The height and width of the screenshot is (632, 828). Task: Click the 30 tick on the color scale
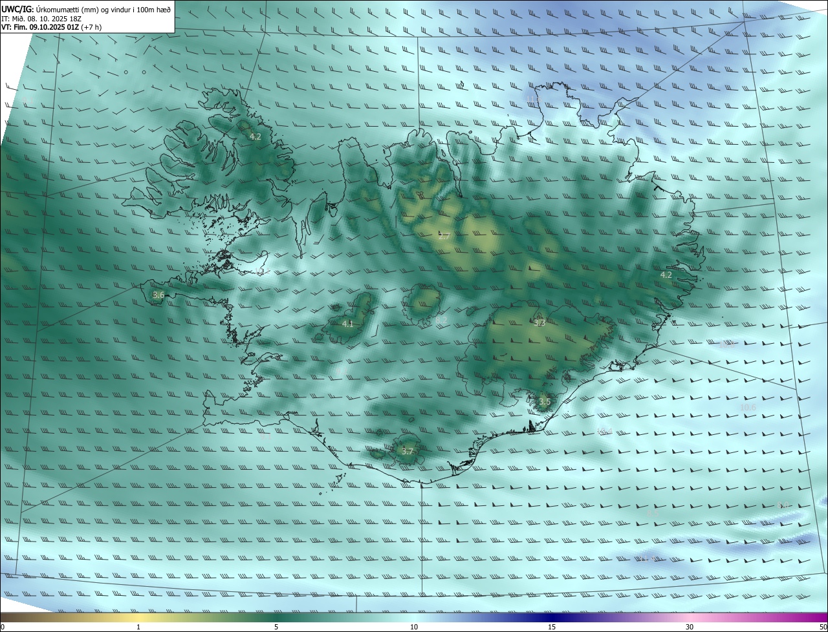(690, 627)
